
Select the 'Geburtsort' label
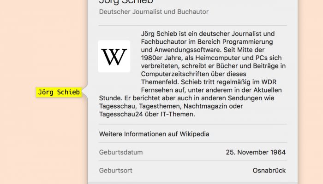[x=115, y=171]
